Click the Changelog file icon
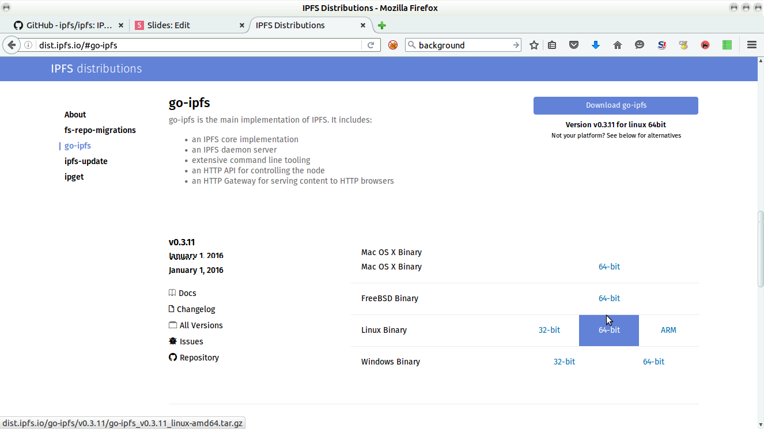This screenshot has height=429, width=764. 172,309
